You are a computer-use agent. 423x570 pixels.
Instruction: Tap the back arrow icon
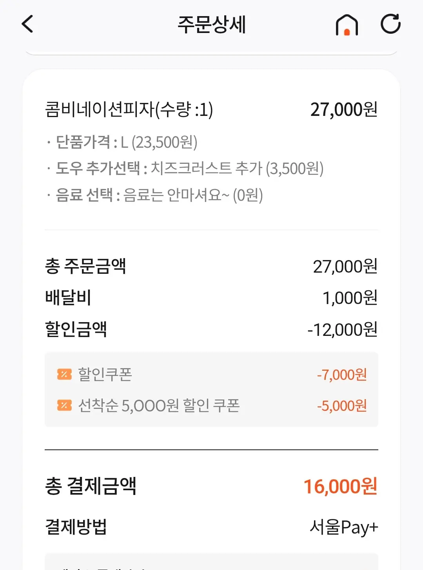(x=27, y=24)
